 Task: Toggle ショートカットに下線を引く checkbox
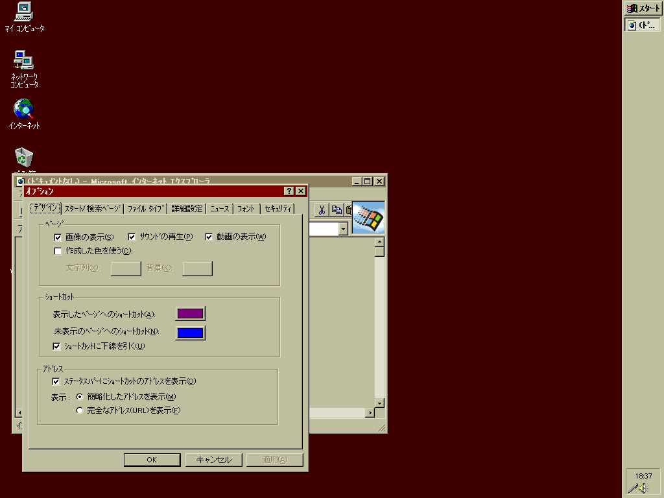[x=56, y=346]
